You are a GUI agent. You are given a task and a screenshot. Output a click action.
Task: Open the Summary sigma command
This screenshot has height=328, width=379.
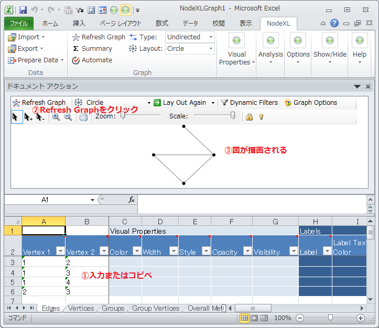point(92,49)
